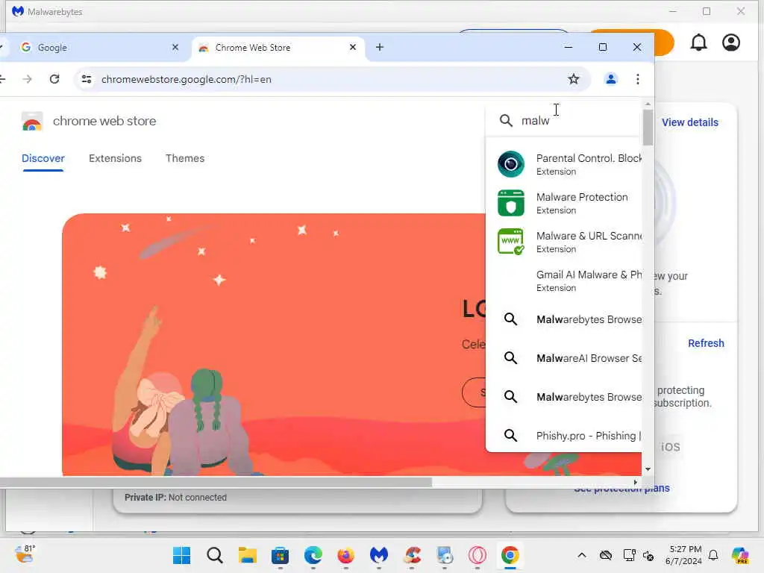Open taskbar clock showing 5:27 PM
Viewport: 764px width, 573px height.
(x=684, y=555)
